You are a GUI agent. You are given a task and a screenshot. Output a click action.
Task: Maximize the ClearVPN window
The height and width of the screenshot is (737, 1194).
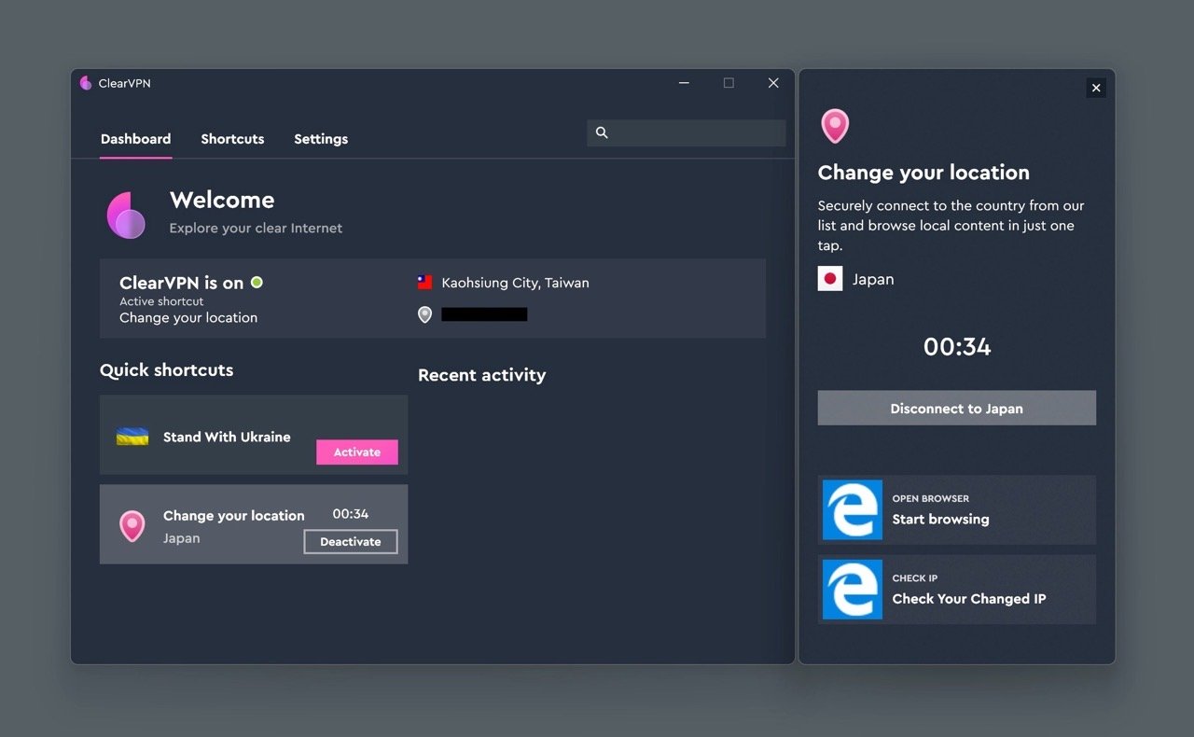[x=729, y=83]
